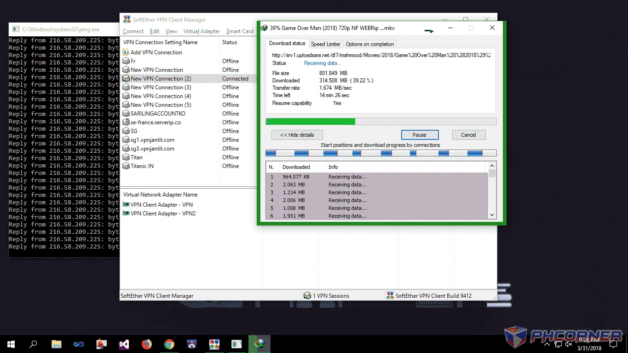Viewport: 628px width, 353px height.
Task: Click the IDM download window title icon
Action: click(264, 28)
